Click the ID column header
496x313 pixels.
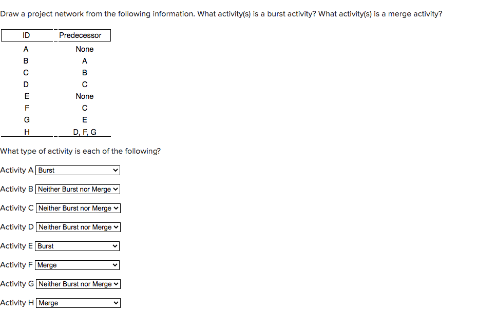tap(26, 35)
